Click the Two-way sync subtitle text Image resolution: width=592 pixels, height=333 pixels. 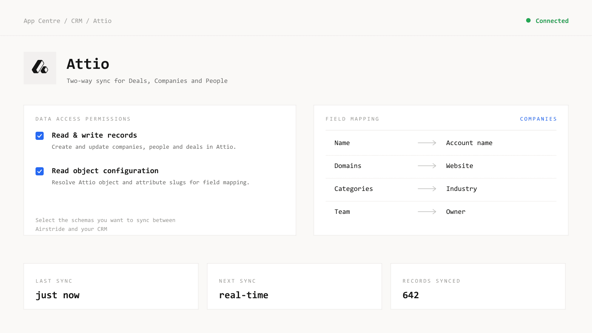pos(147,81)
